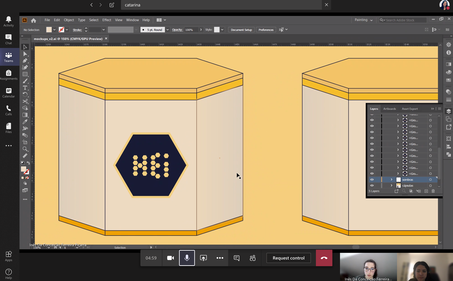Image resolution: width=453 pixels, height=281 pixels.
Task: Open the 5 pt. Round brush dropdown
Action: point(167,30)
